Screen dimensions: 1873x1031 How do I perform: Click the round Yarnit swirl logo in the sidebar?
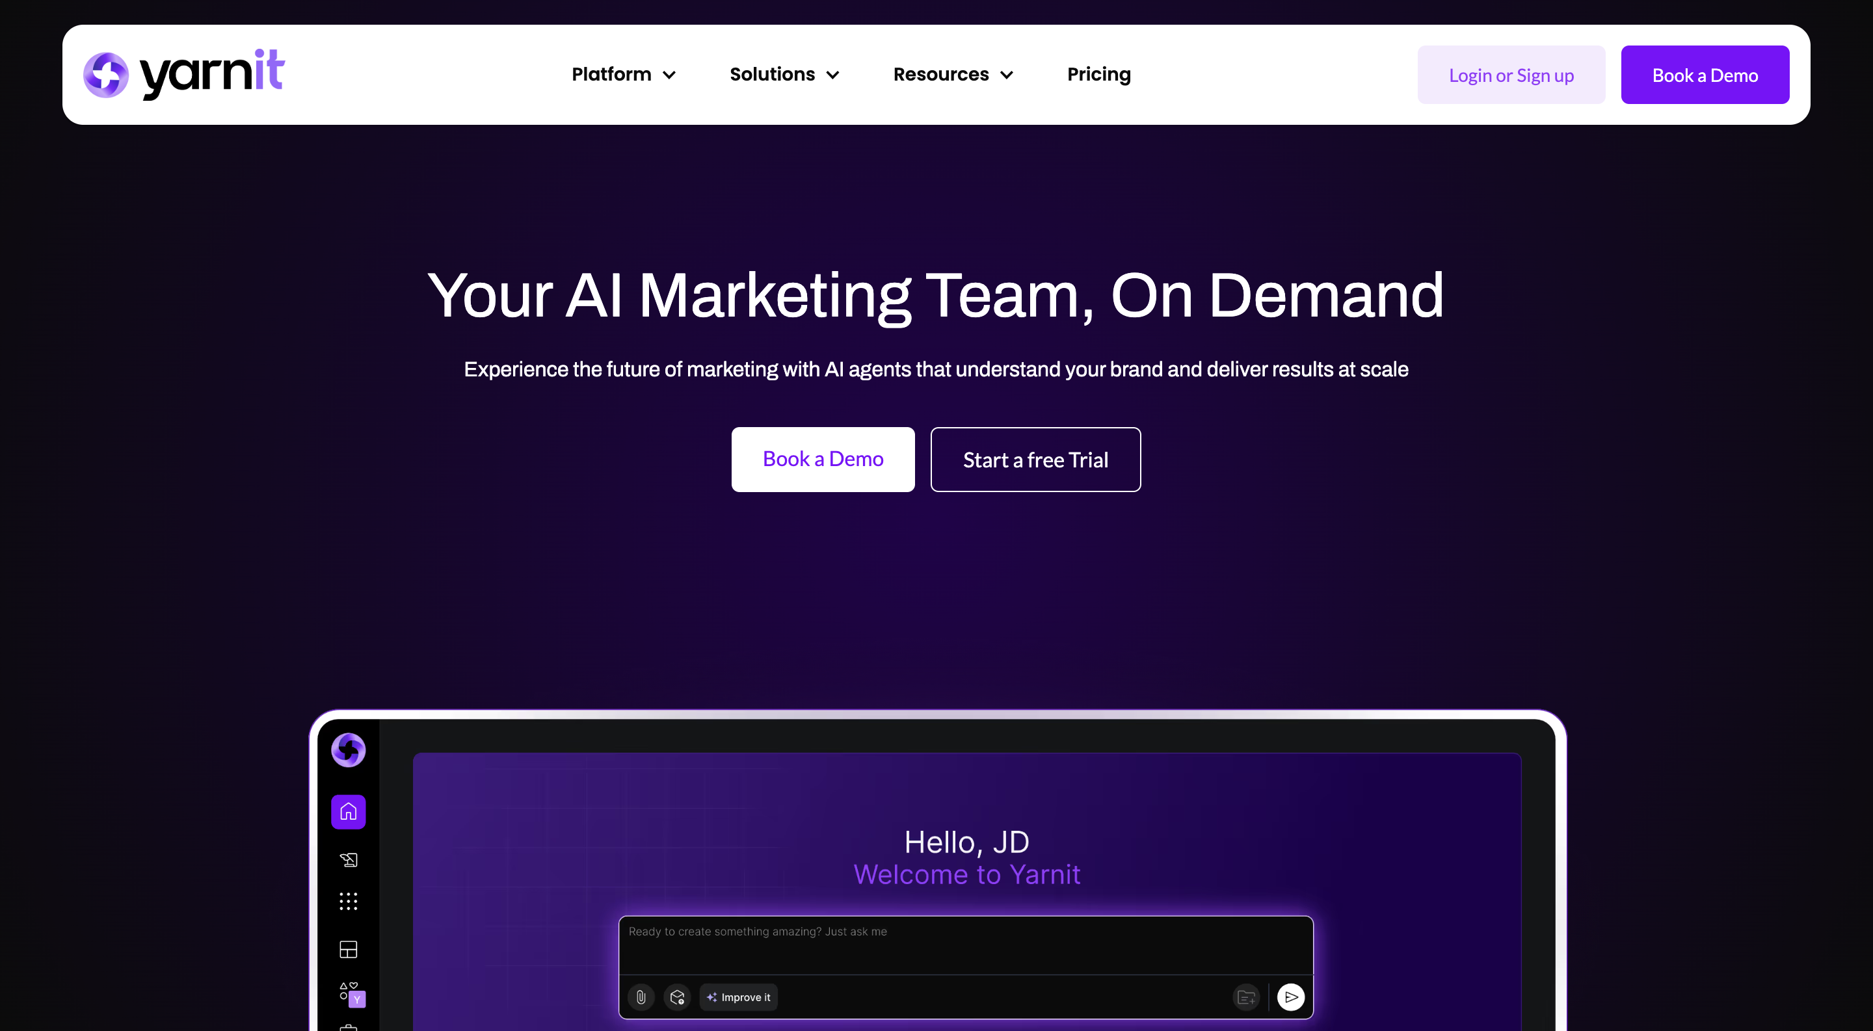(x=349, y=750)
